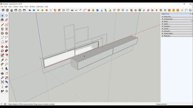
Task: Pick the Tape Measure tool
Action: (x=2, y=60)
